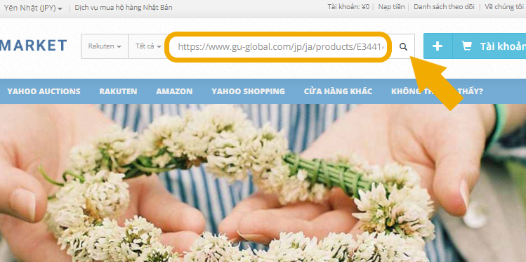Viewport: 526px width, 262px height.
Task: Open the Rakuten store dropdown
Action: [x=105, y=46]
